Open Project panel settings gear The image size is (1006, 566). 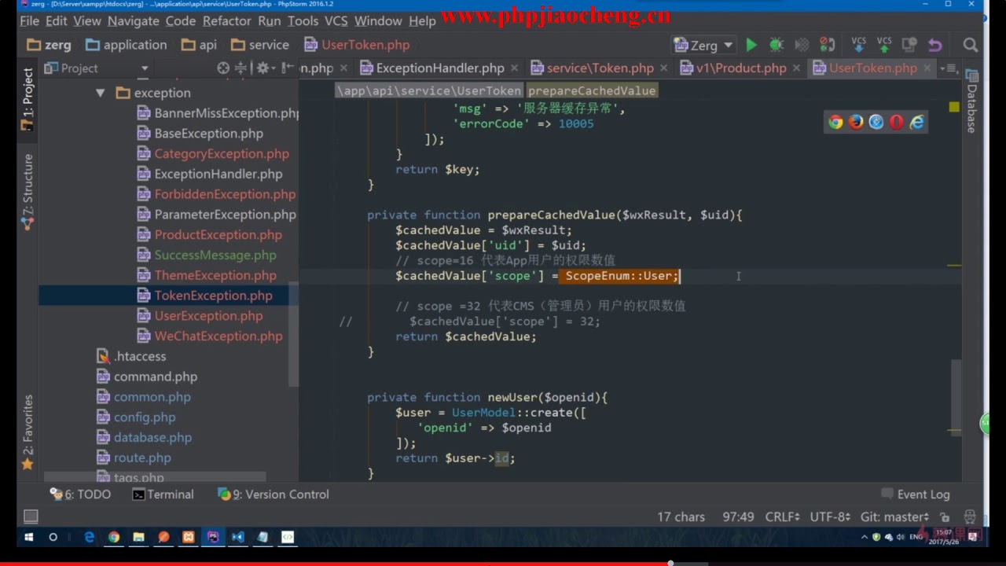click(264, 68)
